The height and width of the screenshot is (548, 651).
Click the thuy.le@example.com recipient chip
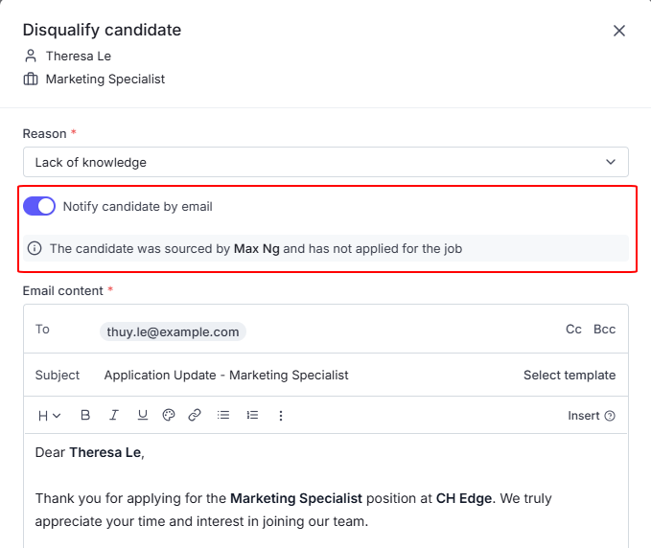[173, 331]
